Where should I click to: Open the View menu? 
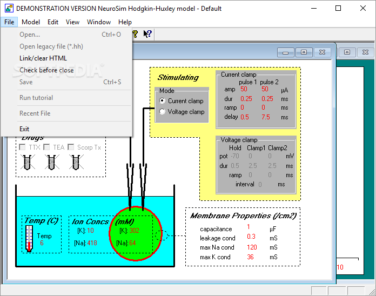[72, 22]
